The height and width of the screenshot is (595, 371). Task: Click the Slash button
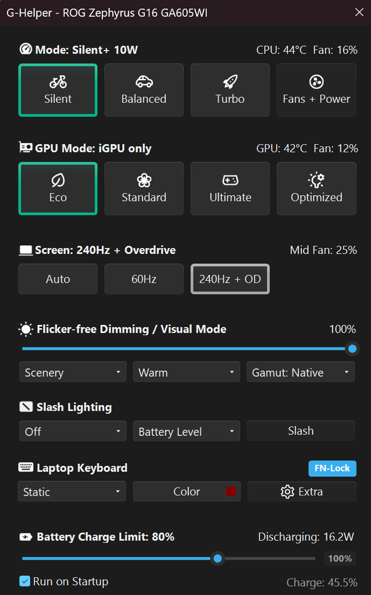tap(301, 431)
